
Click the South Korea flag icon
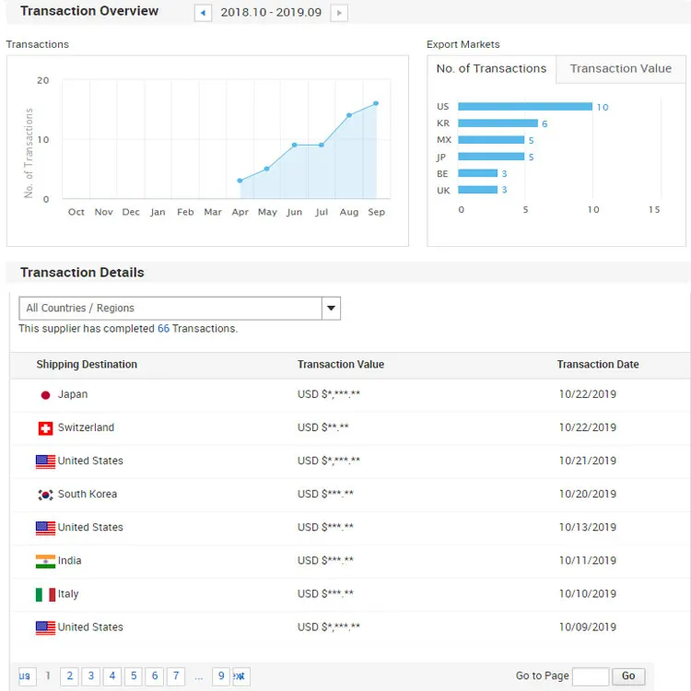click(x=45, y=495)
